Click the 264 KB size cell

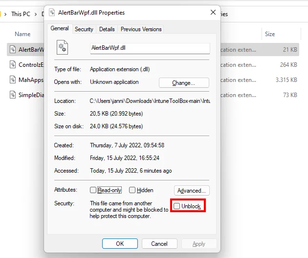(288, 65)
